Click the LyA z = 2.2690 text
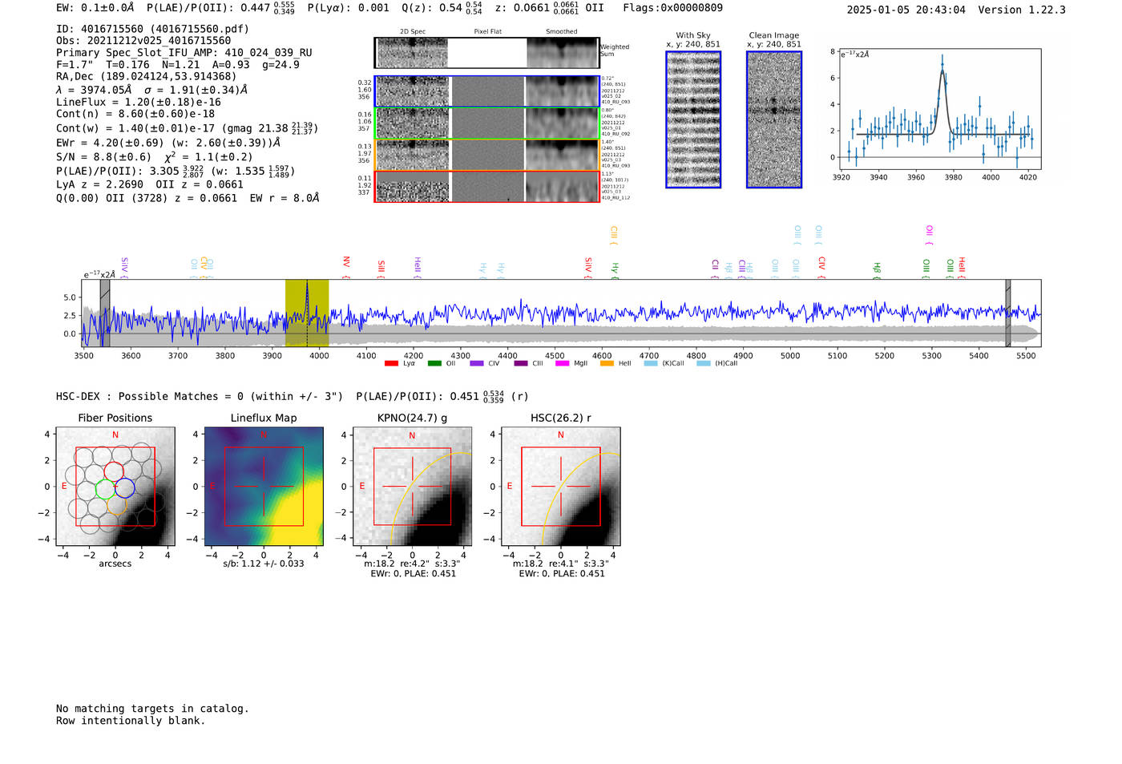Image resolution: width=1122 pixels, height=764 pixels. point(99,184)
